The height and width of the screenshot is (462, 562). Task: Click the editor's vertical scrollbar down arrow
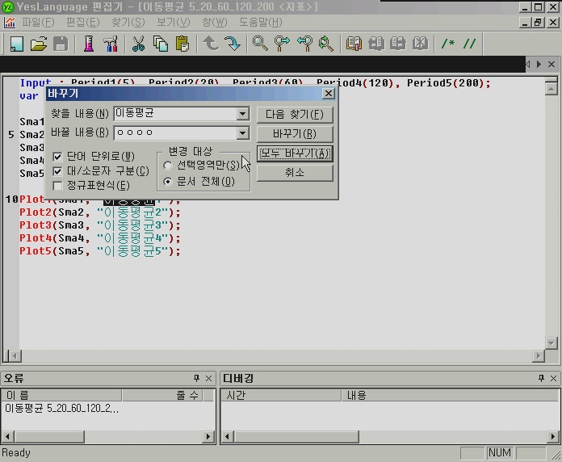point(552,342)
